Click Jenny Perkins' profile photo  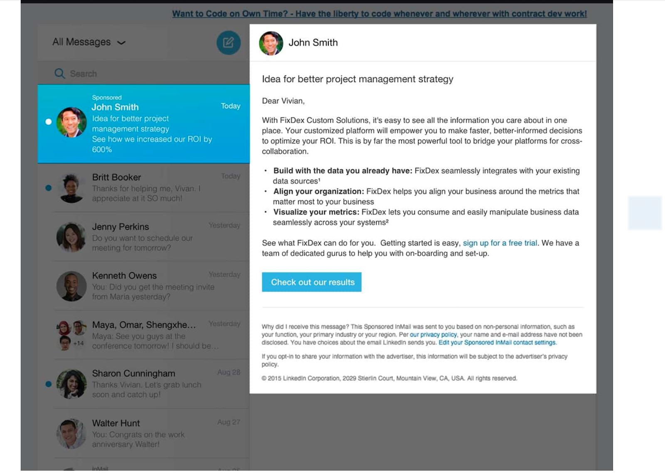point(71,237)
